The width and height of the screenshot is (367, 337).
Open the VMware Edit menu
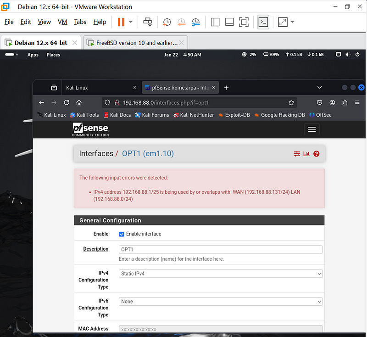[26, 22]
